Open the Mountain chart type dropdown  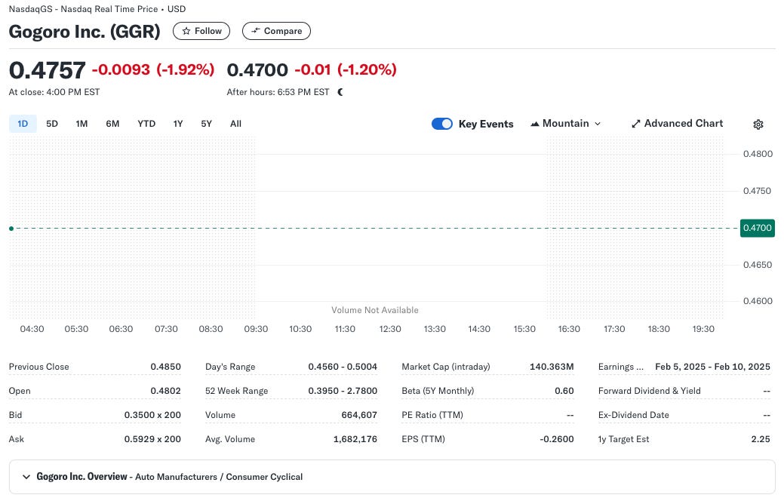coord(565,124)
